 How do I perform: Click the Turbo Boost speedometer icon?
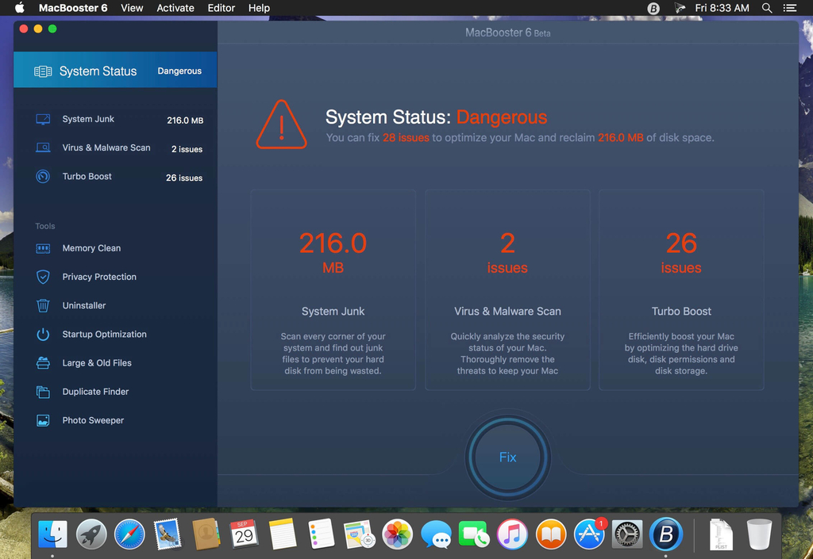click(43, 177)
